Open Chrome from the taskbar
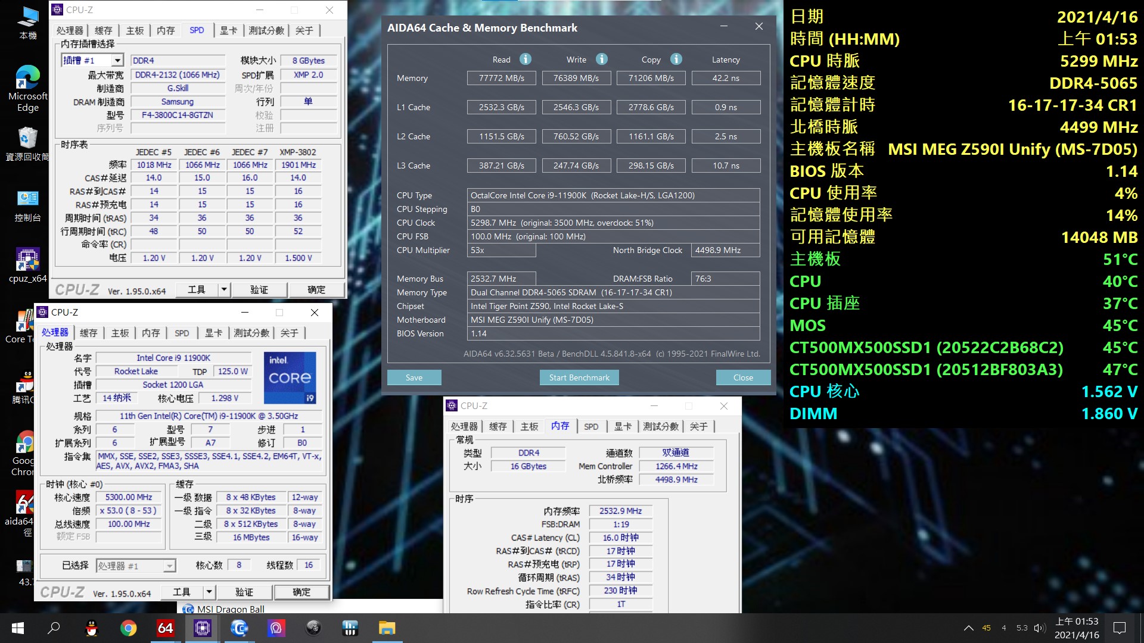 (x=128, y=628)
